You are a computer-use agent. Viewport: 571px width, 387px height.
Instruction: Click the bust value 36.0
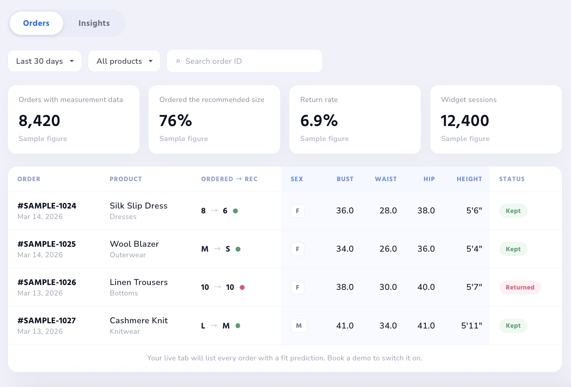tap(345, 211)
